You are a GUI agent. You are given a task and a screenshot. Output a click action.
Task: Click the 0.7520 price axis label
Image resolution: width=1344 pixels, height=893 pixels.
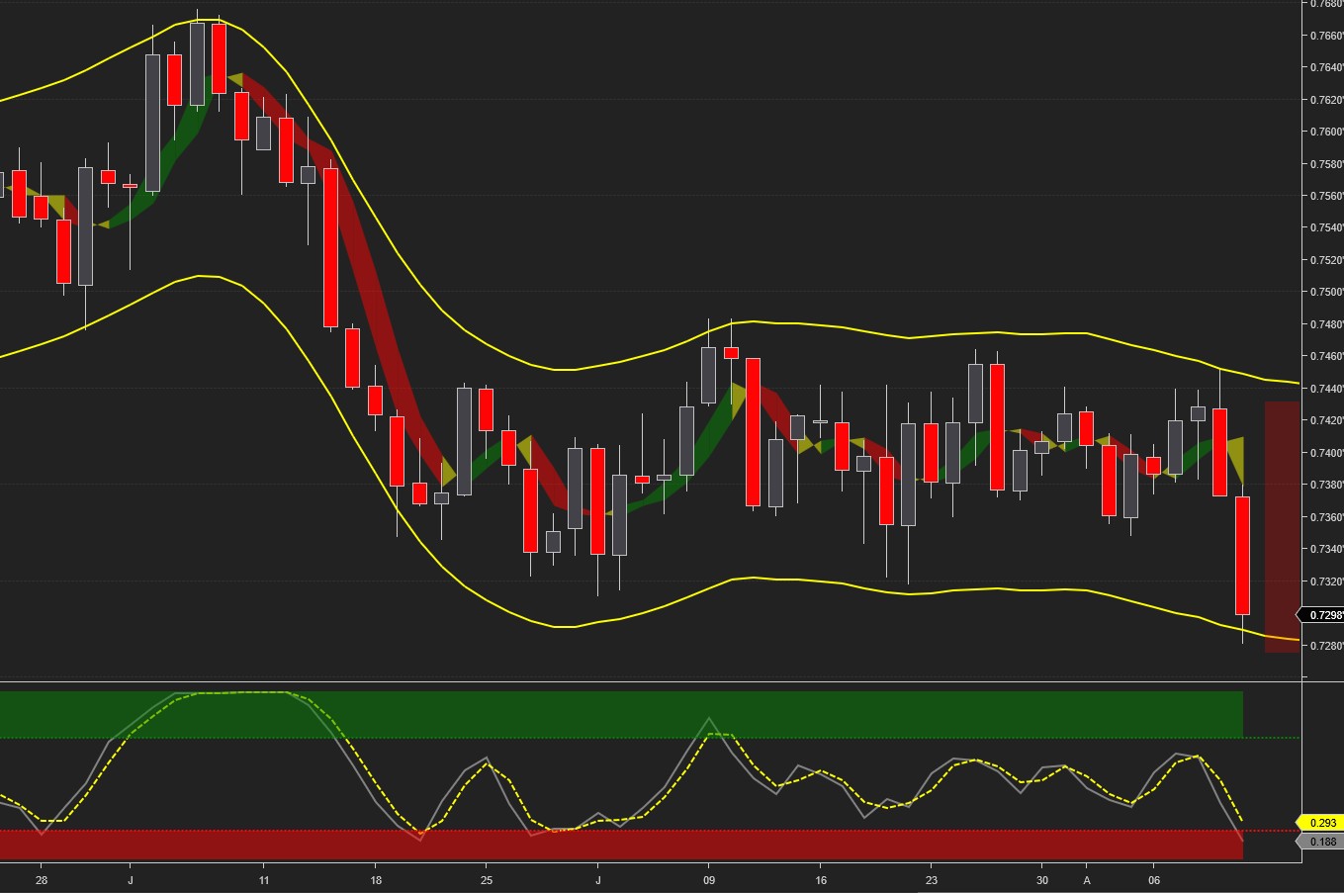coord(1326,260)
